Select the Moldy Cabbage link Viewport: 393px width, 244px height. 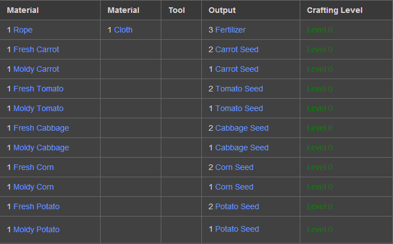[x=41, y=148]
